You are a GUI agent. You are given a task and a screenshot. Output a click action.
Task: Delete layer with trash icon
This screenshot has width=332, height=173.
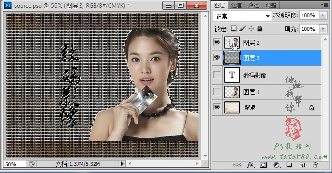315,165
